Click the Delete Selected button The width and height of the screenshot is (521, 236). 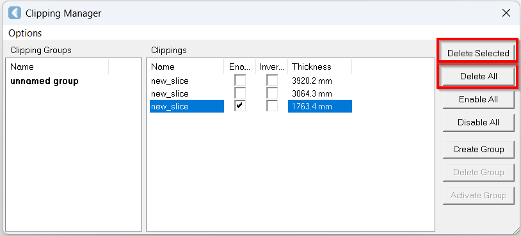(x=478, y=53)
